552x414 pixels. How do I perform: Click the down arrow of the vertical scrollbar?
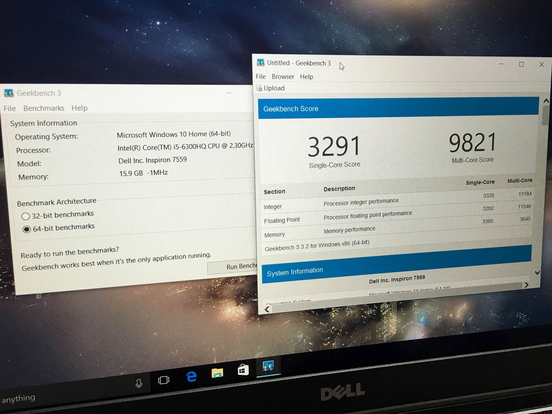(x=537, y=272)
